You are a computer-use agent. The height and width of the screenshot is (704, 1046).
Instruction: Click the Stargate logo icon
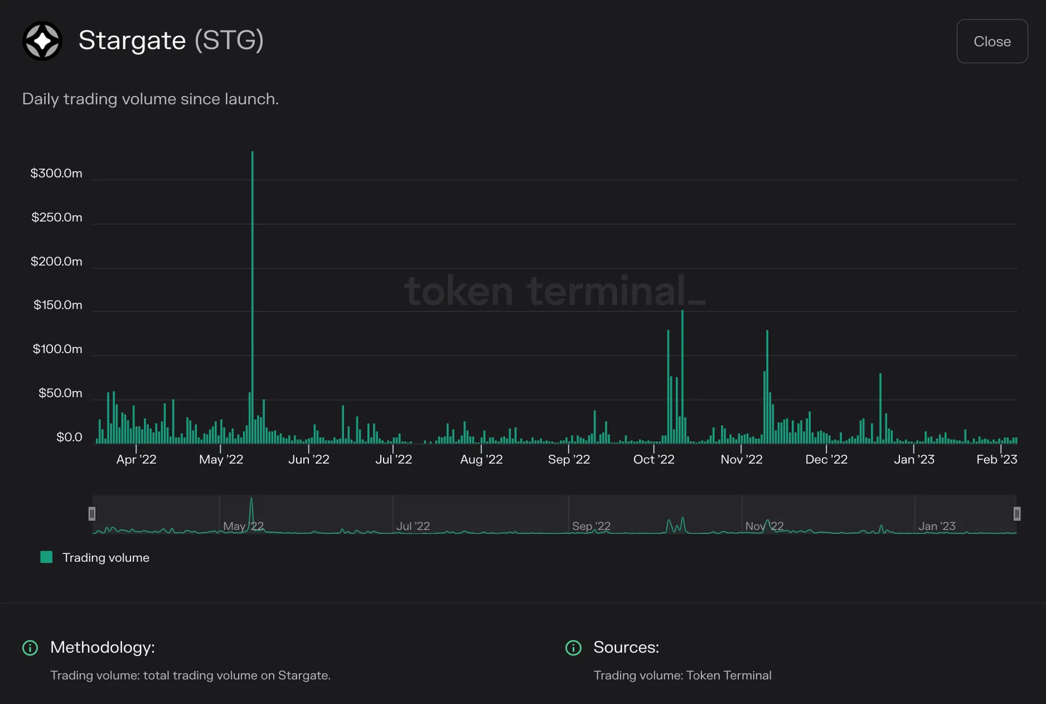42,41
